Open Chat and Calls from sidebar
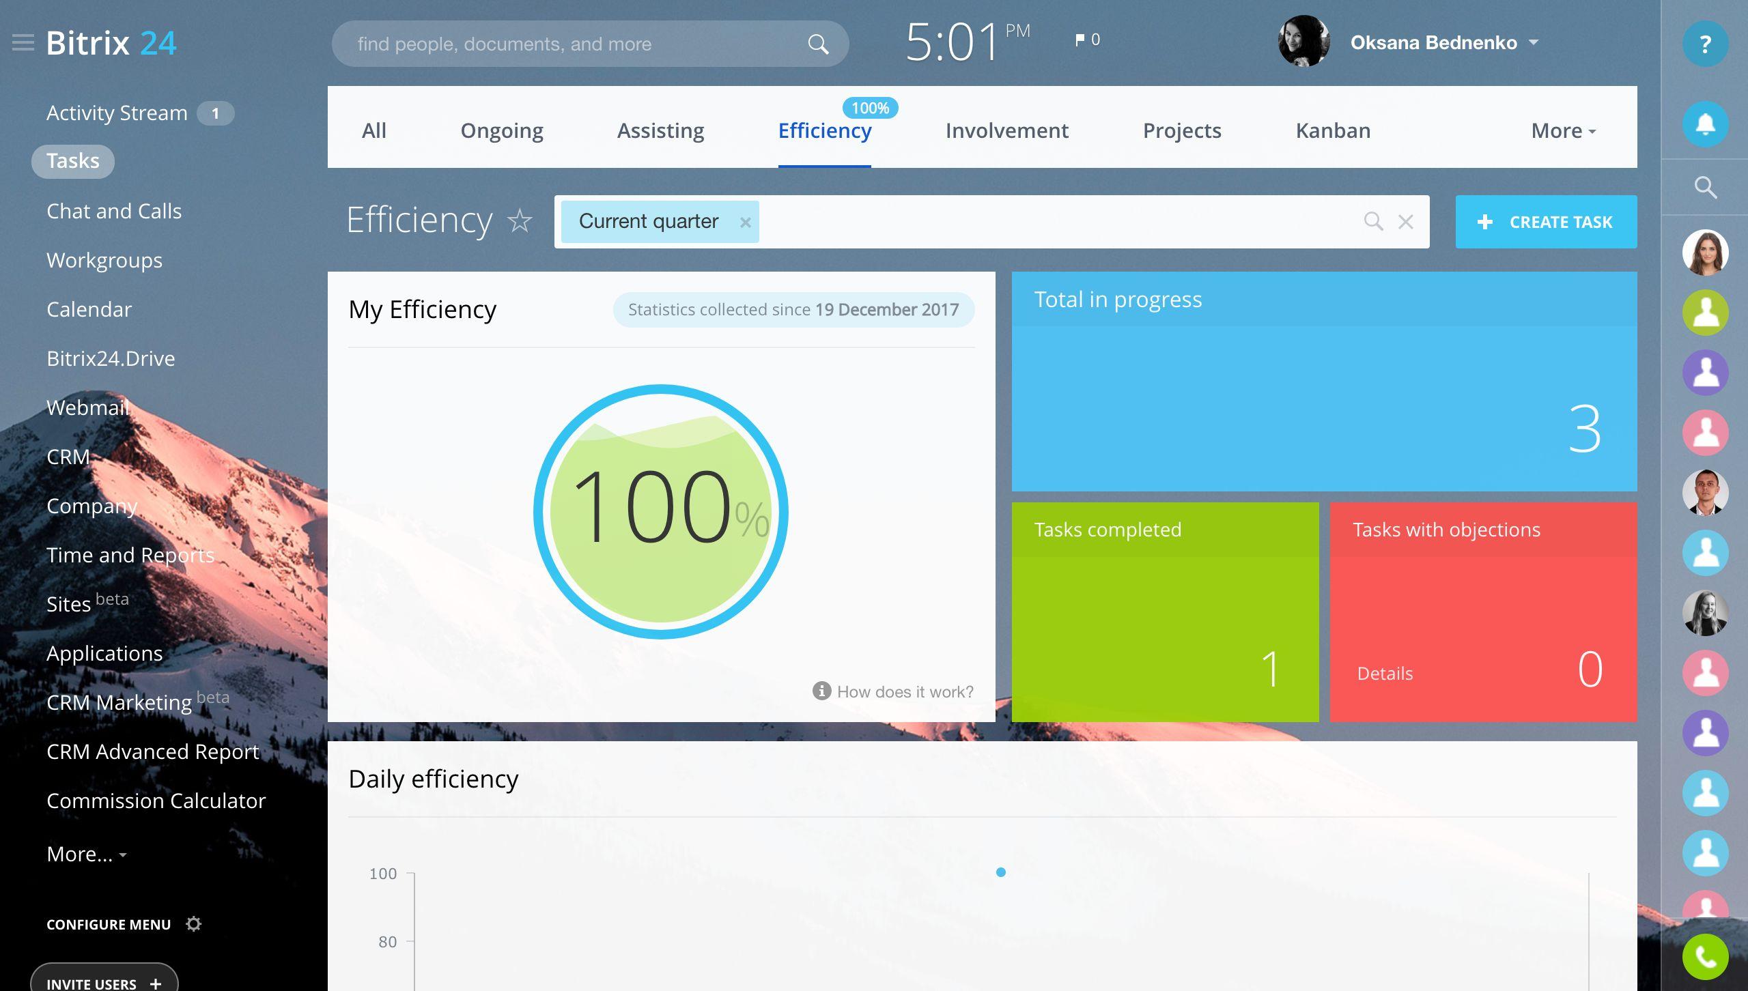Image resolution: width=1748 pixels, height=991 pixels. [x=114, y=211]
